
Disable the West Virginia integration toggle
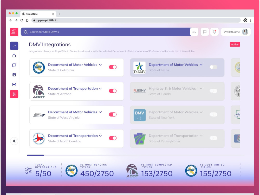(x=113, y=114)
